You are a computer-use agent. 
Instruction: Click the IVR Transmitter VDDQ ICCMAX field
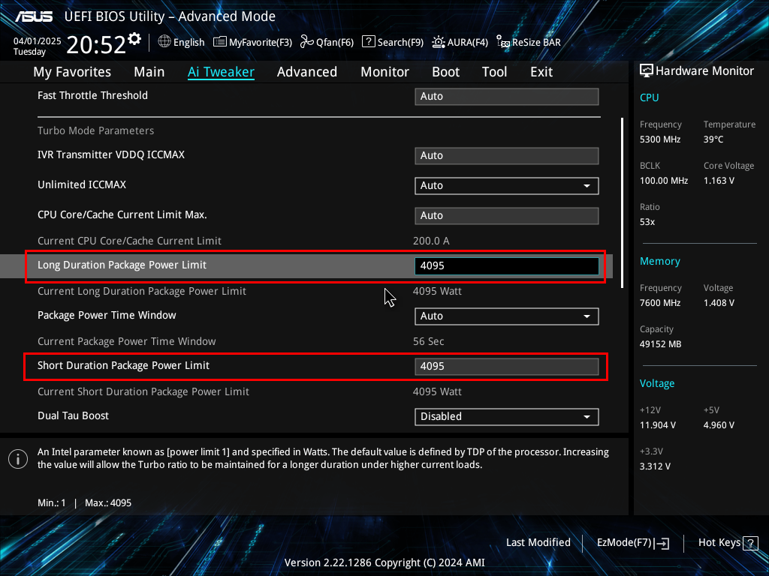(x=507, y=156)
